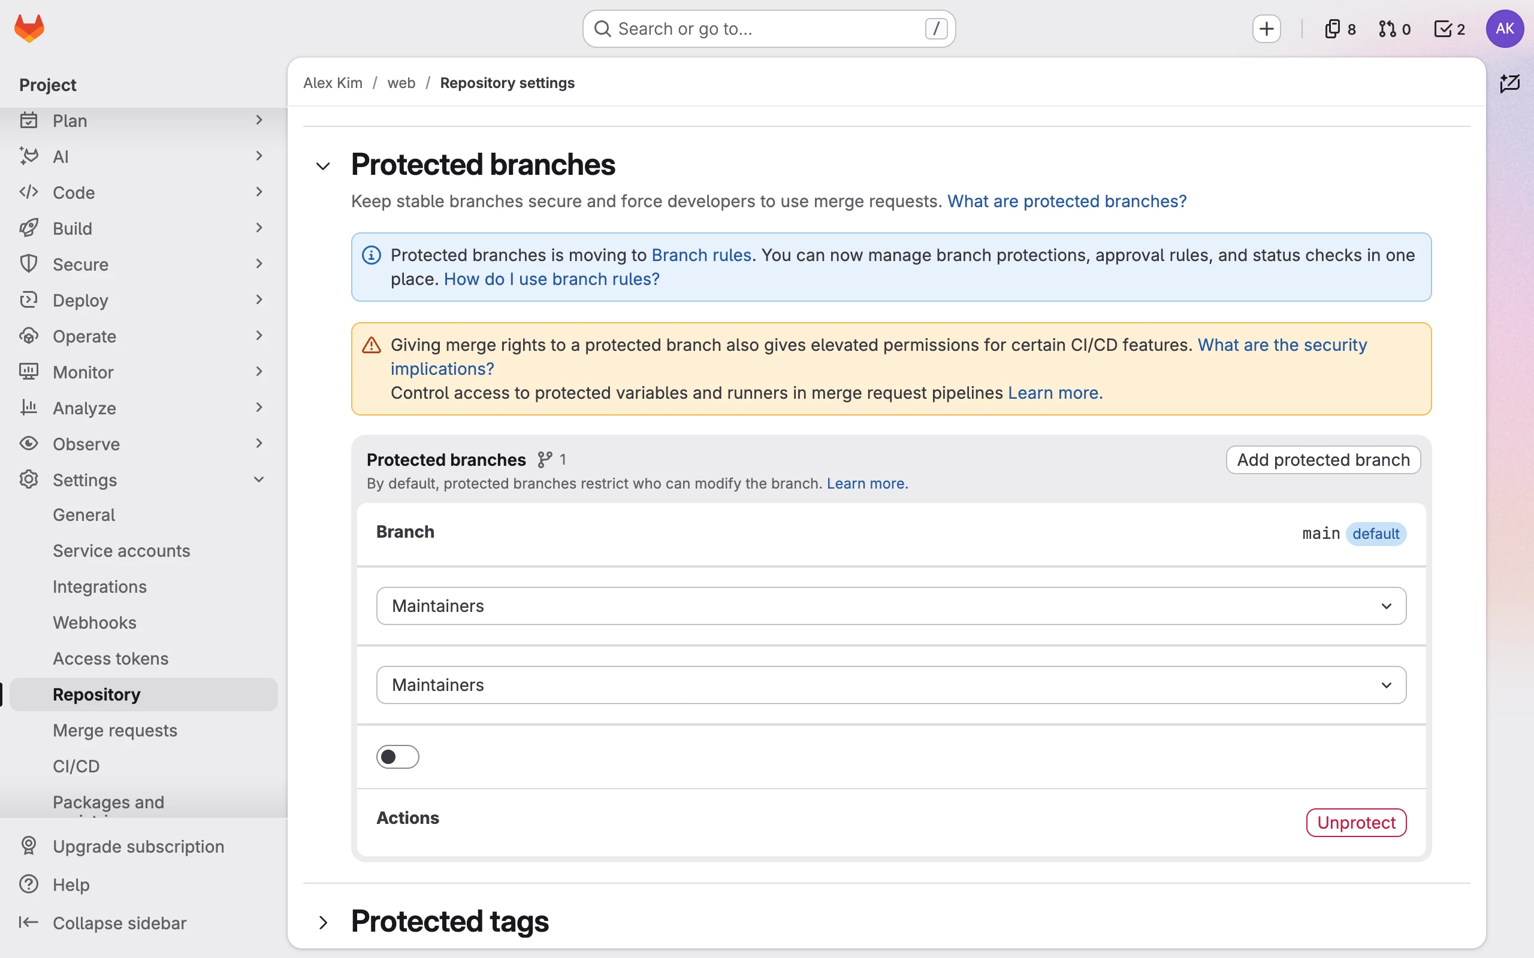Click the Secure shield icon
The width and height of the screenshot is (1534, 958).
[29, 263]
